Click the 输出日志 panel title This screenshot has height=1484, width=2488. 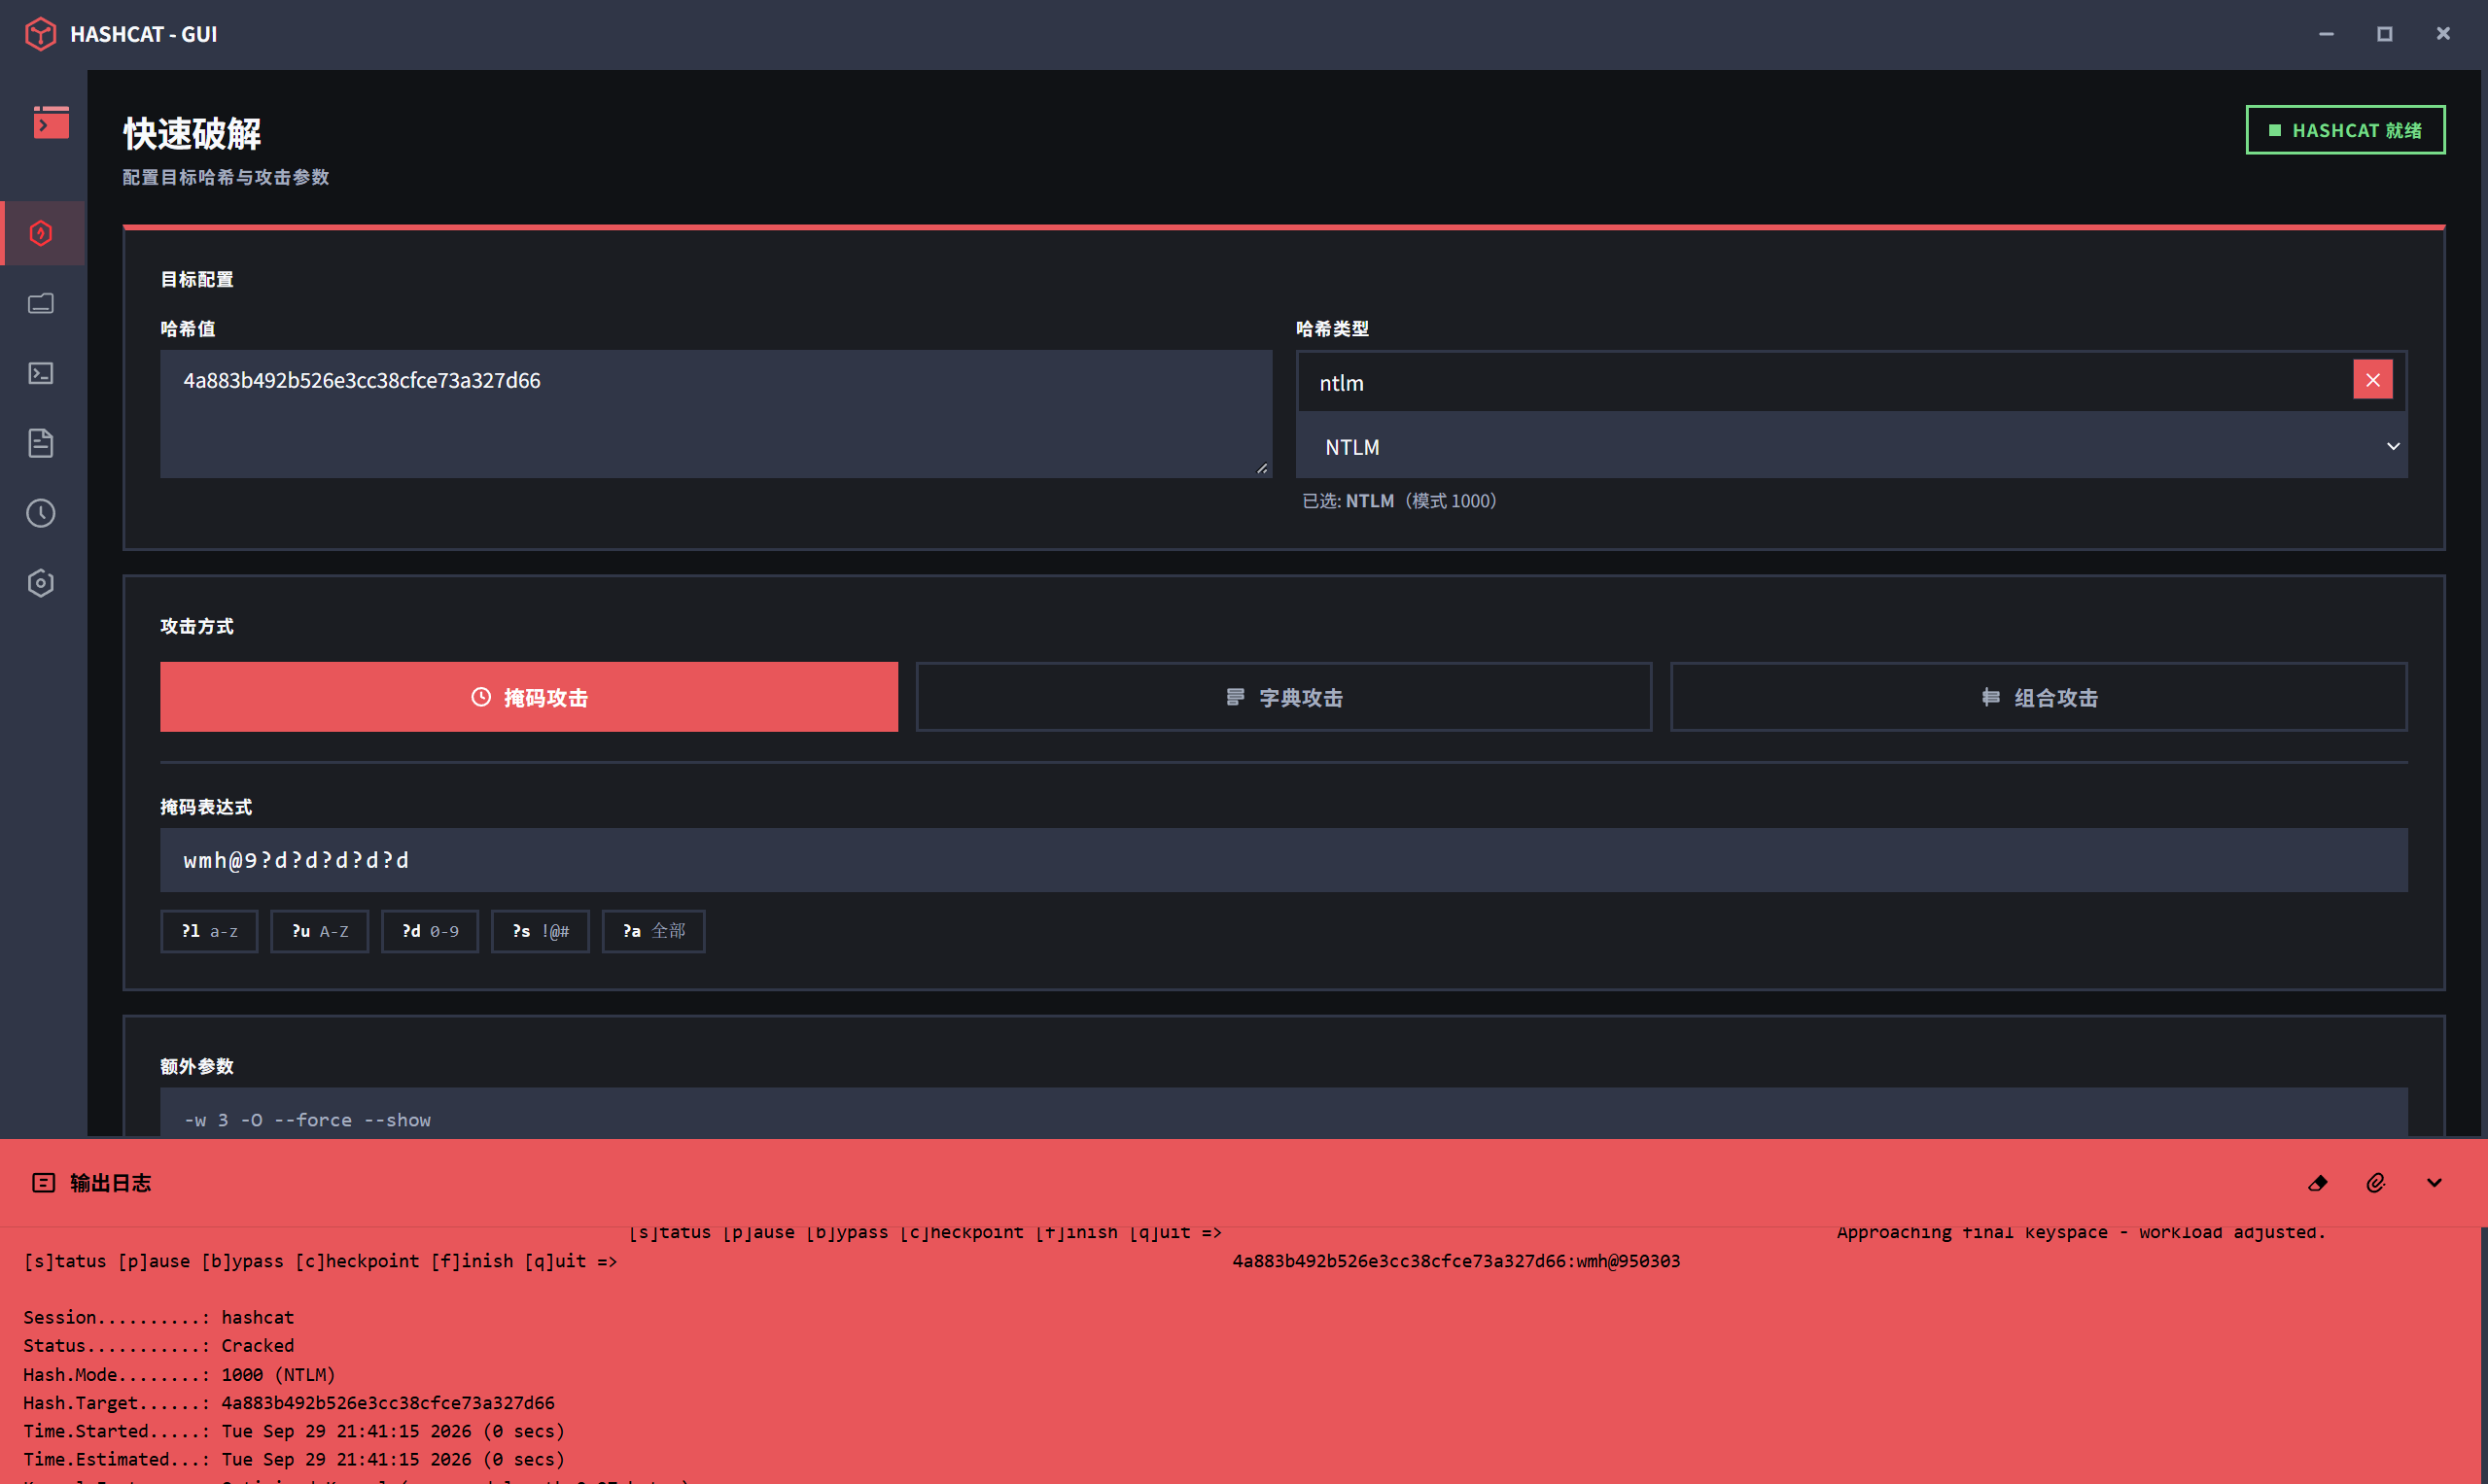pyautogui.click(x=111, y=1183)
